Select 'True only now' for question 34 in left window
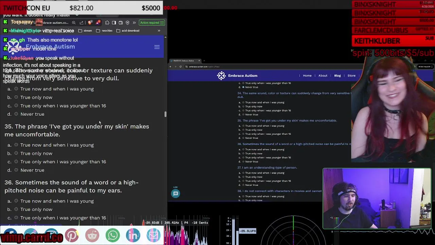 pyautogui.click(x=16, y=97)
